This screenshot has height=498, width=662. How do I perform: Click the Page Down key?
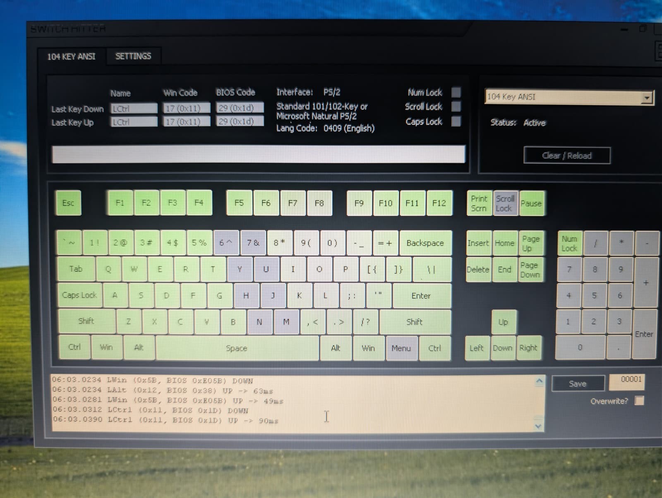530,269
